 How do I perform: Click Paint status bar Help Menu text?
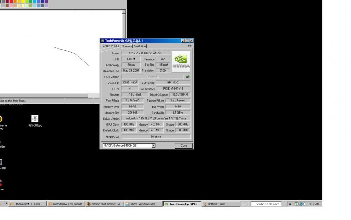[x=13, y=101]
